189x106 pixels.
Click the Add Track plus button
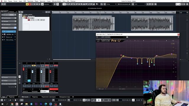click(x=20, y=12)
